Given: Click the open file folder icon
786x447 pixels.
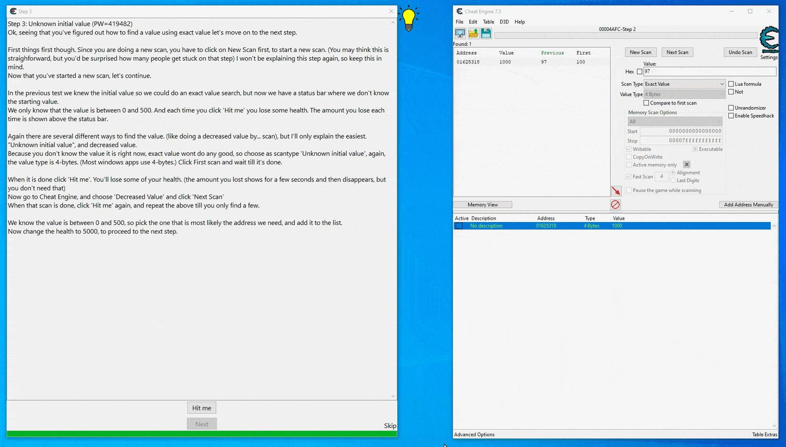Looking at the screenshot, I should [x=473, y=33].
